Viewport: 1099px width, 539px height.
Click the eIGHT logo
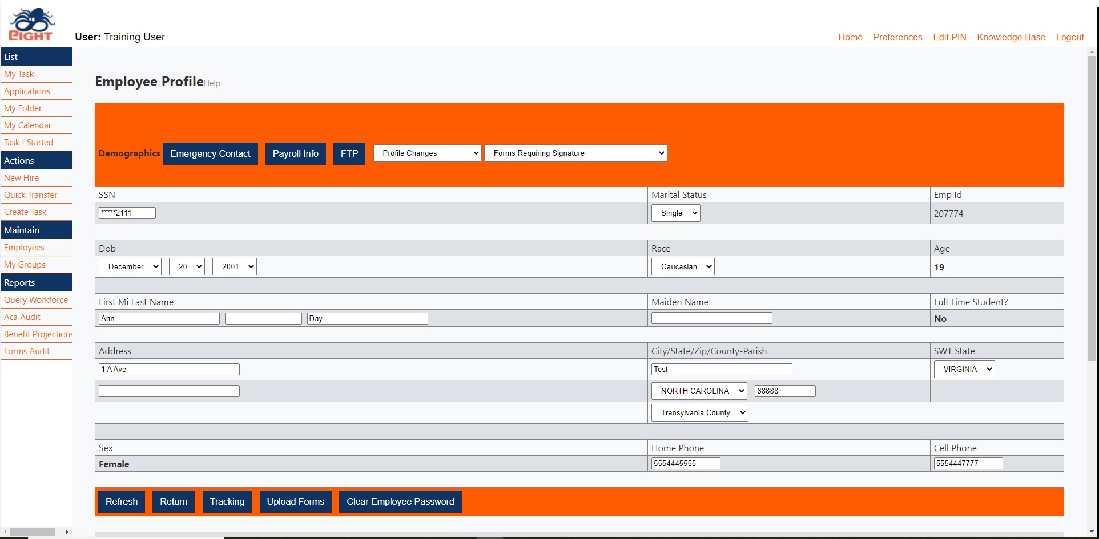31,24
